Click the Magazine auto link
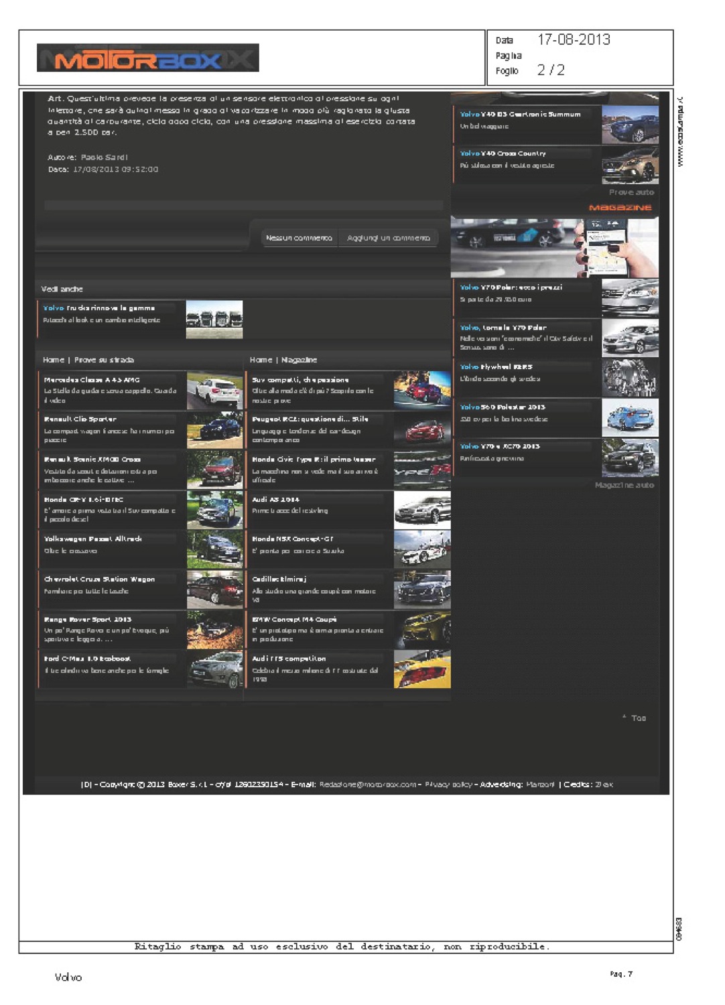 click(624, 485)
